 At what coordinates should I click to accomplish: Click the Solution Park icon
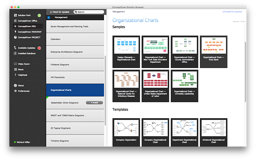[x=15, y=15]
